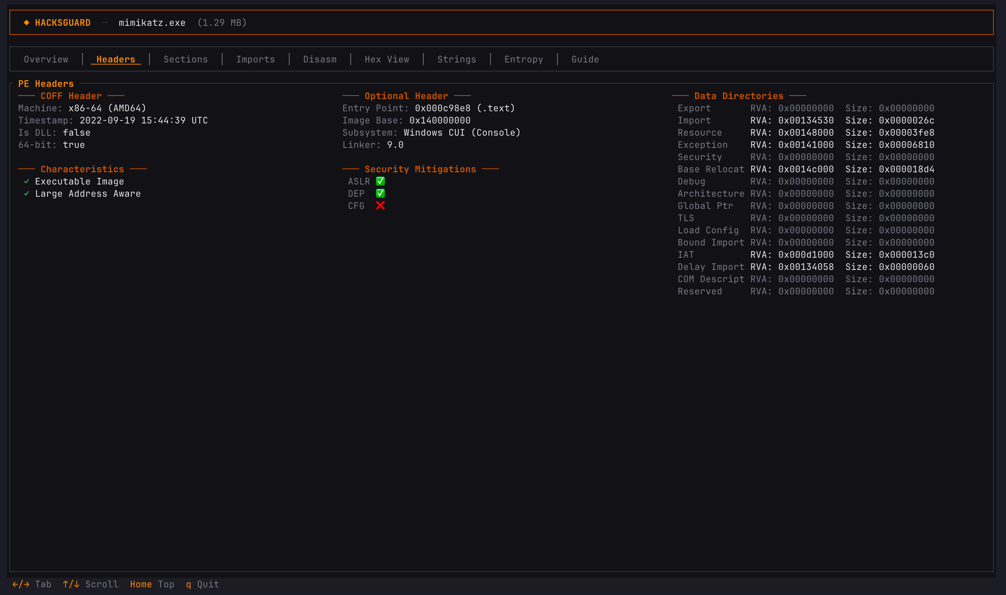Screen dimensions: 1006x595
Task: Click the Large Address Aware label
Action: click(88, 194)
